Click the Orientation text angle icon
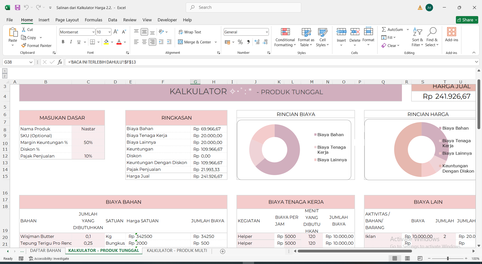The width and height of the screenshot is (482, 264). [x=161, y=32]
